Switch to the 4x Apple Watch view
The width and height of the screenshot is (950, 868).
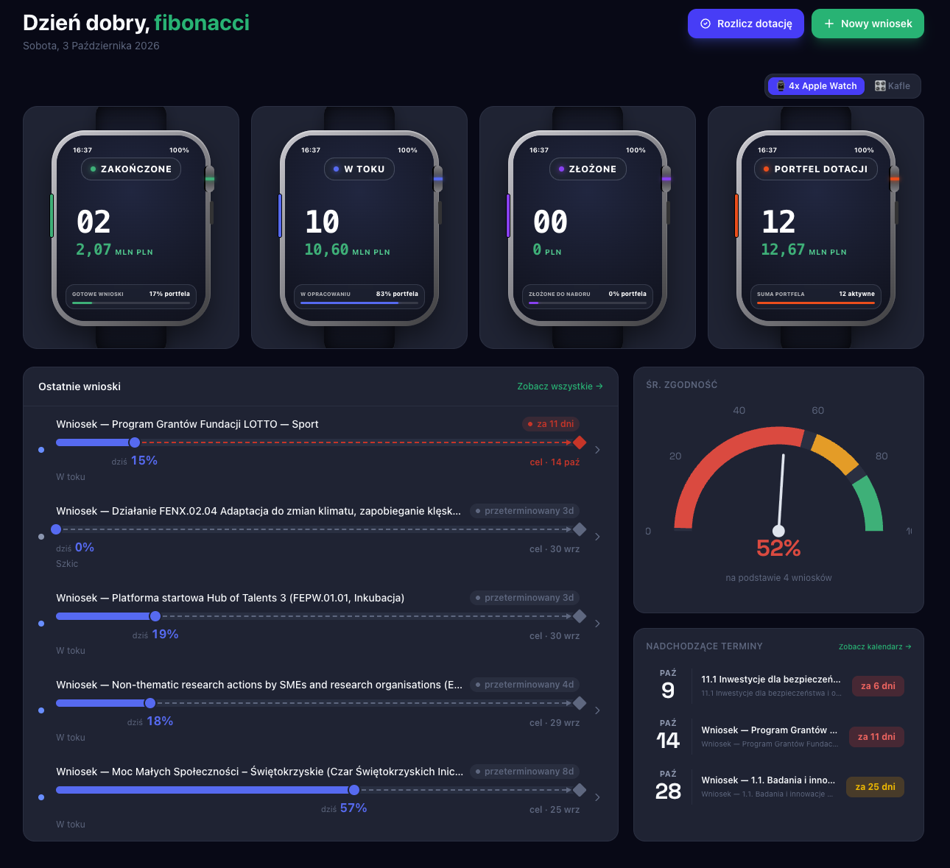[816, 86]
